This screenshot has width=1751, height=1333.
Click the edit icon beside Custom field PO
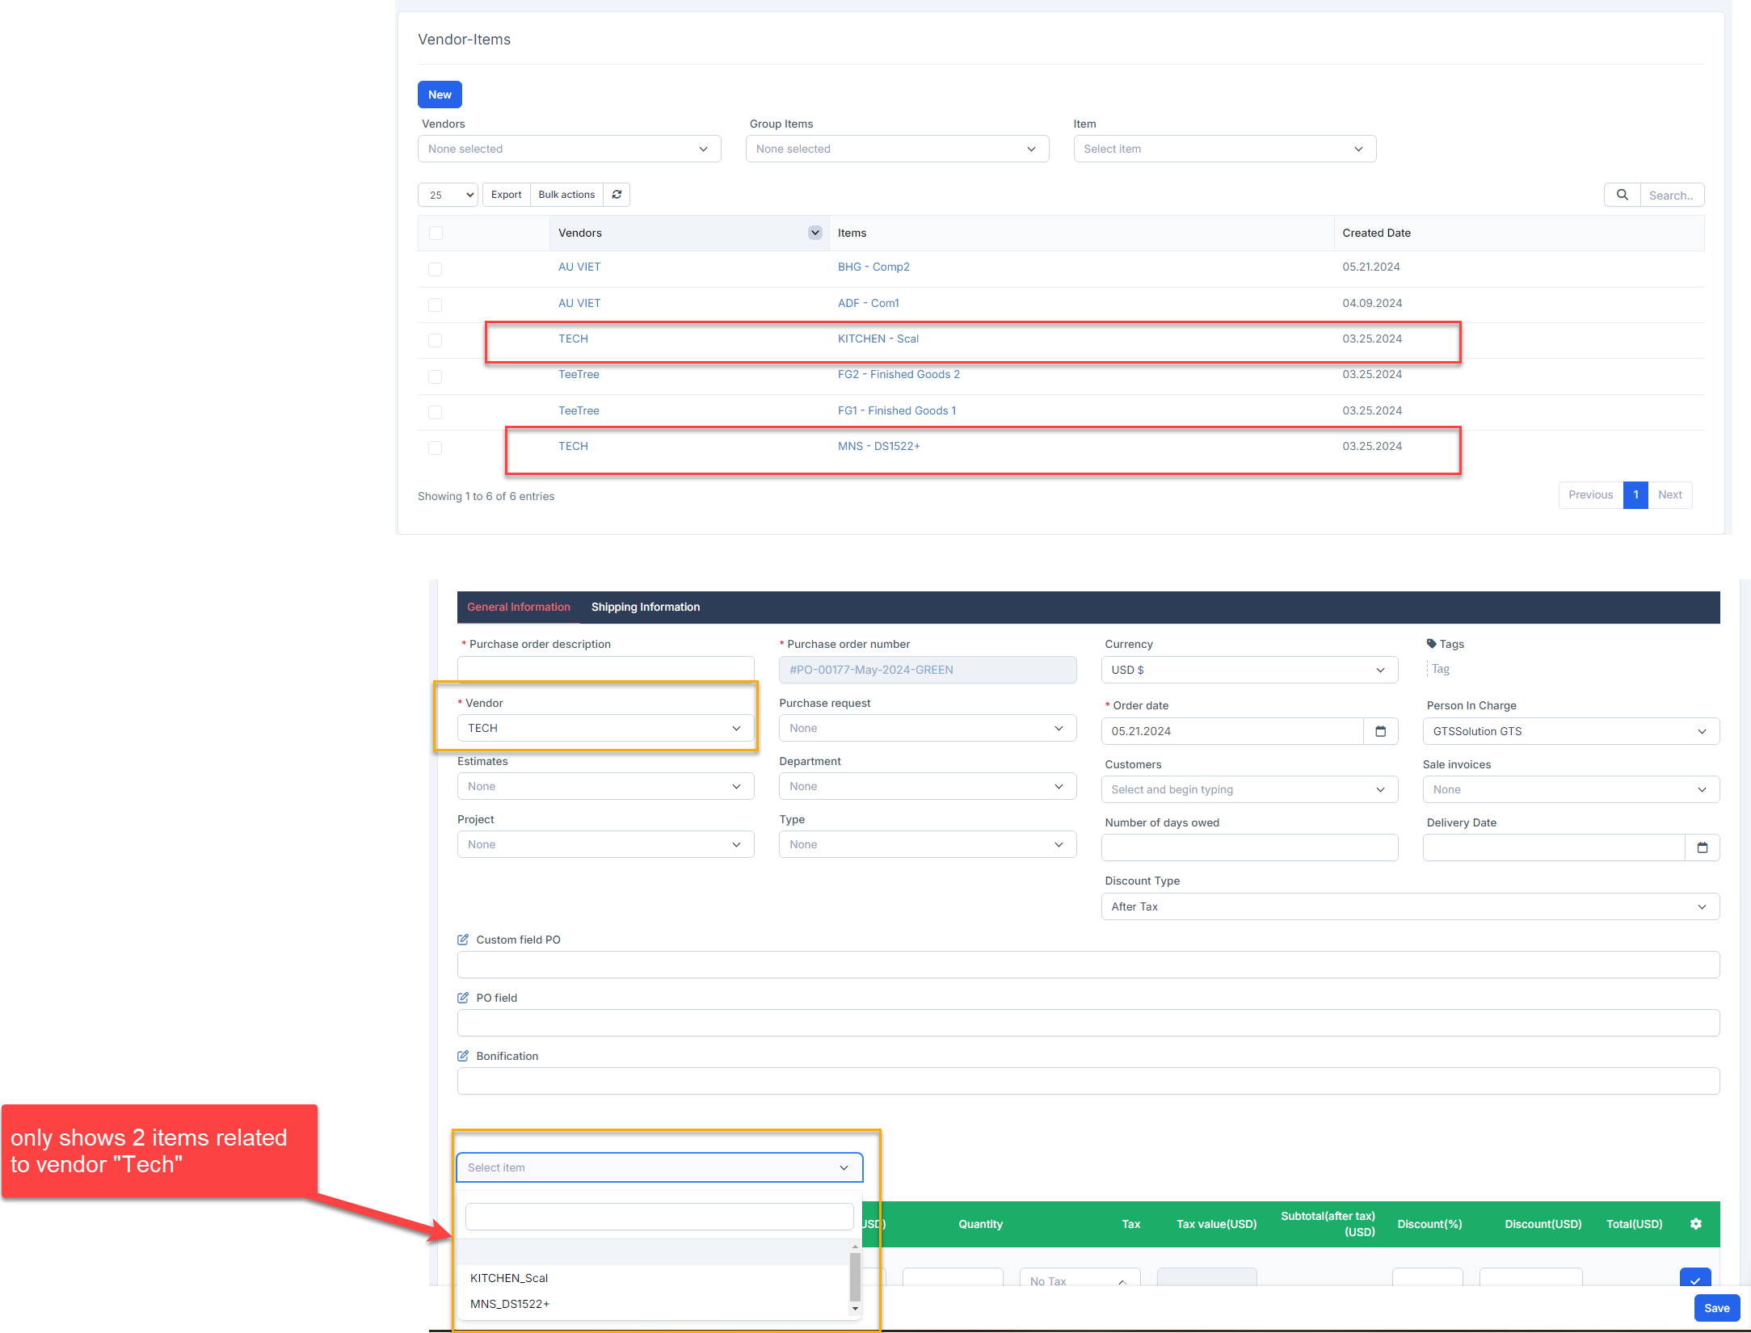coord(463,940)
